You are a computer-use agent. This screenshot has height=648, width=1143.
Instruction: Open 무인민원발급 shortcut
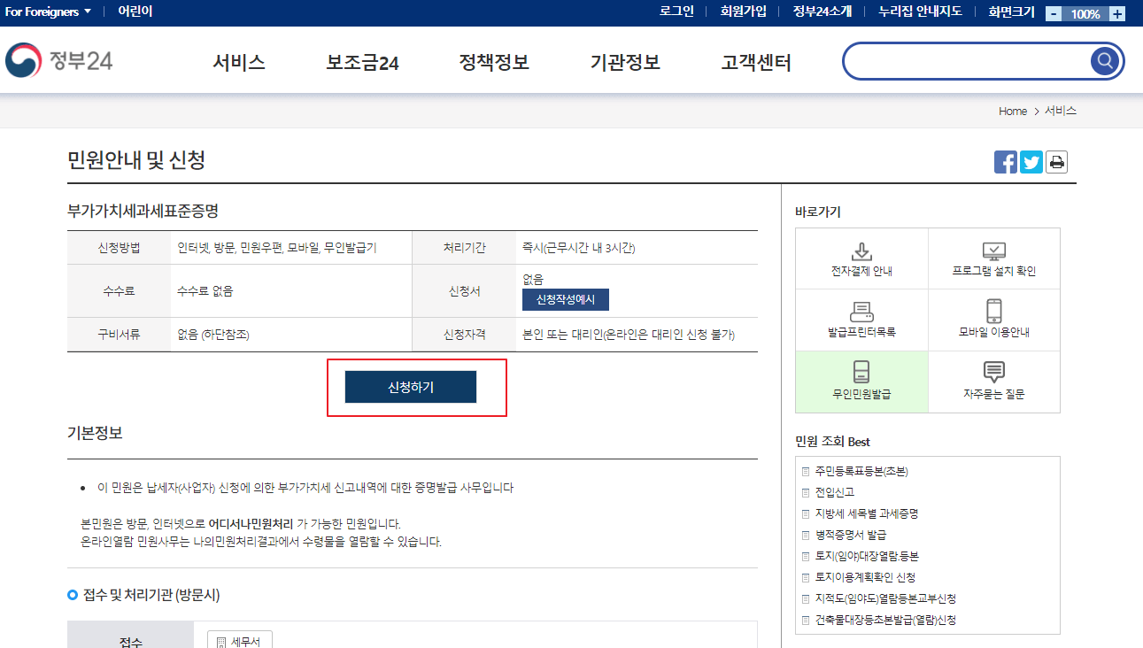[x=861, y=382]
